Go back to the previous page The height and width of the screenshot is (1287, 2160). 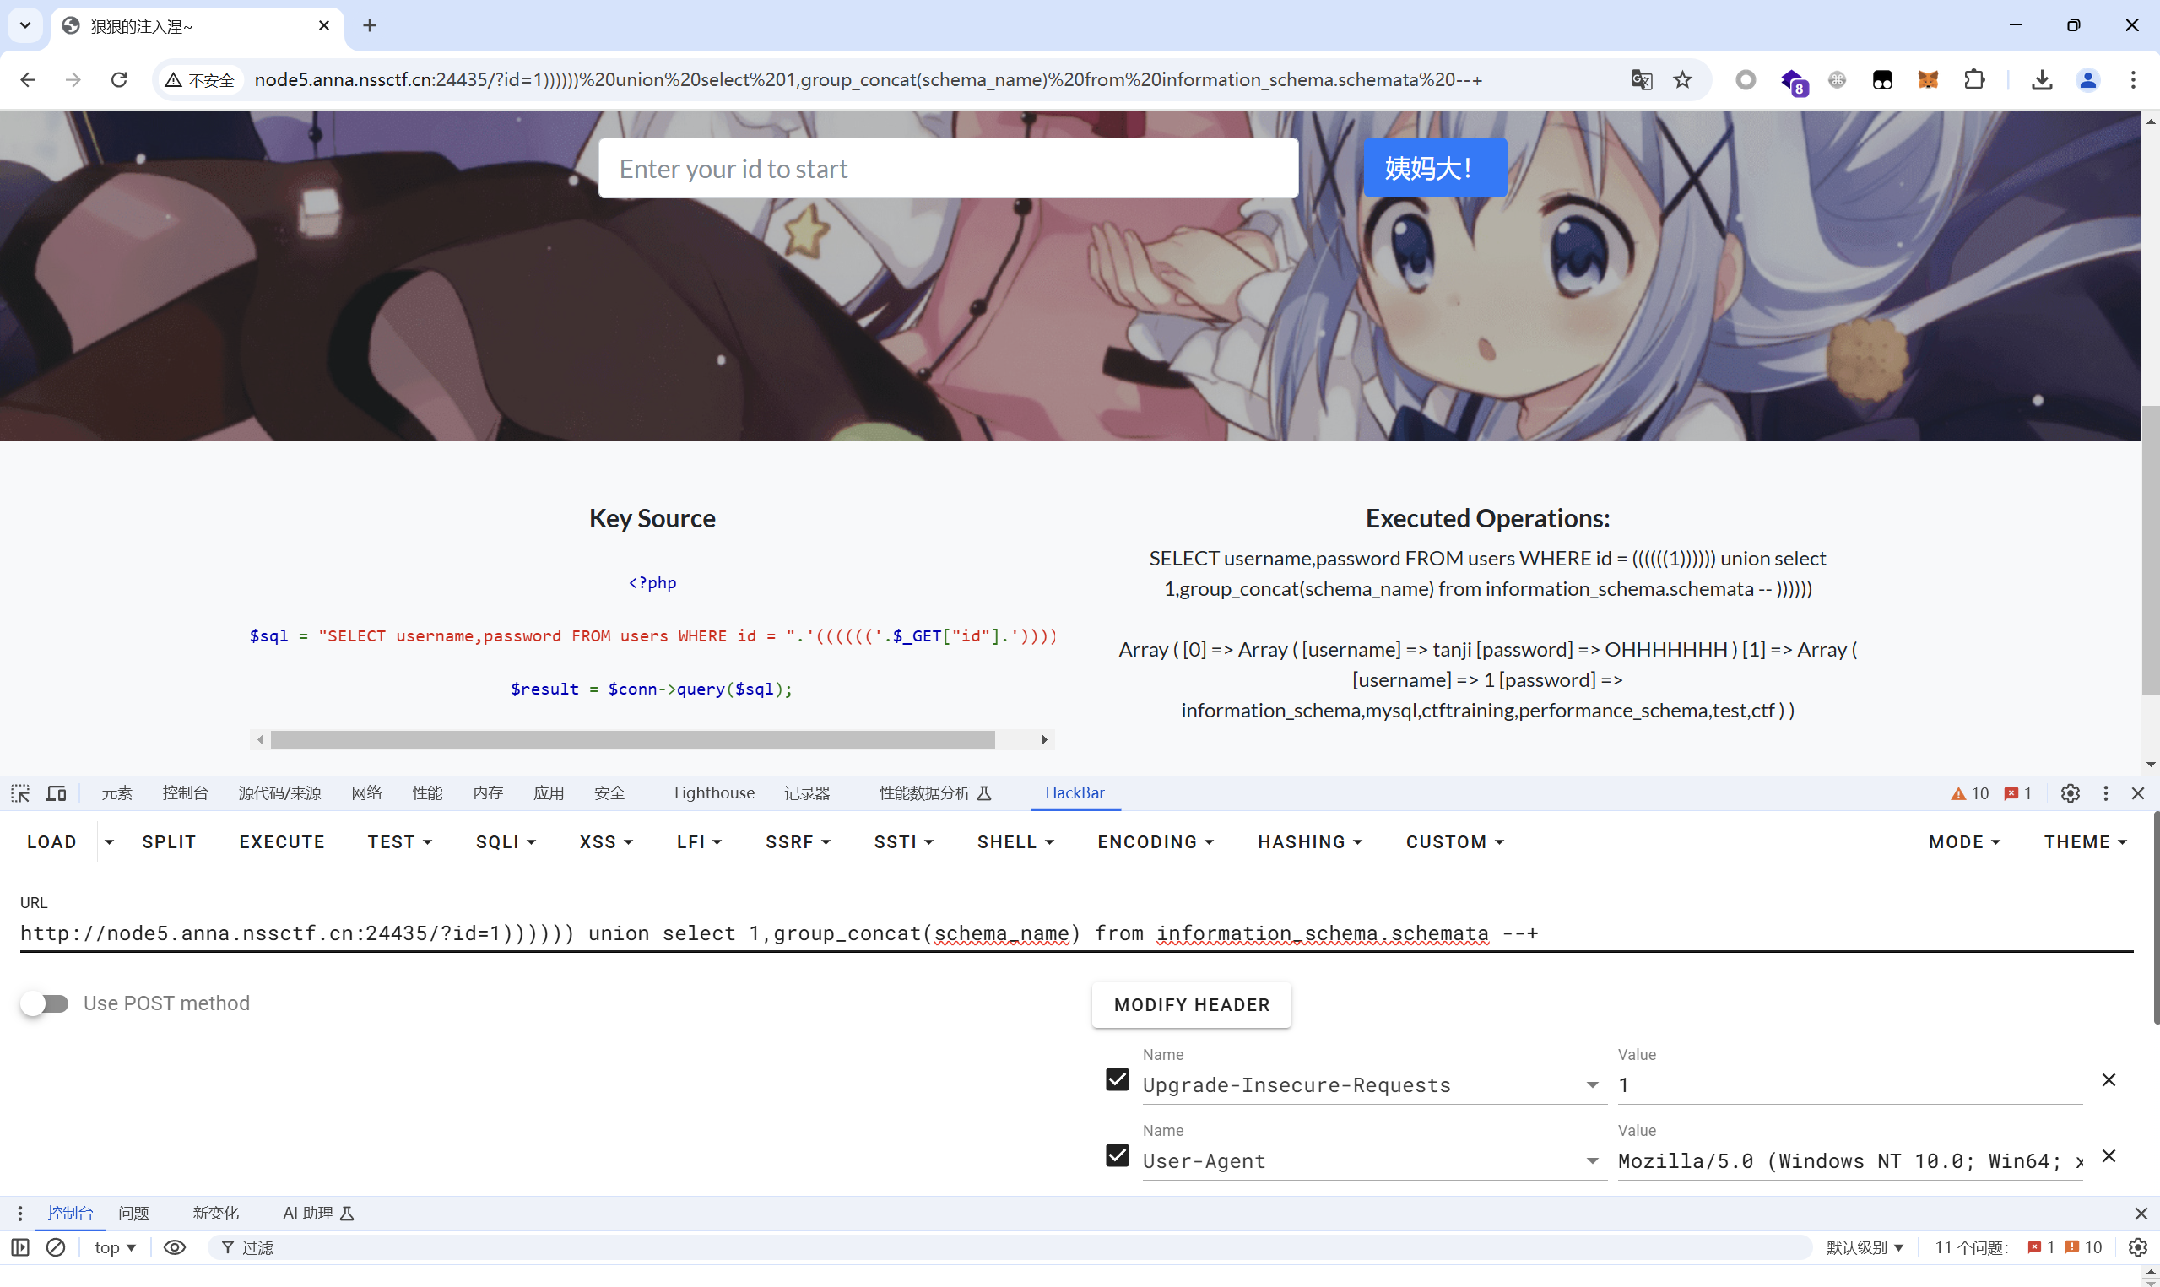coord(28,80)
